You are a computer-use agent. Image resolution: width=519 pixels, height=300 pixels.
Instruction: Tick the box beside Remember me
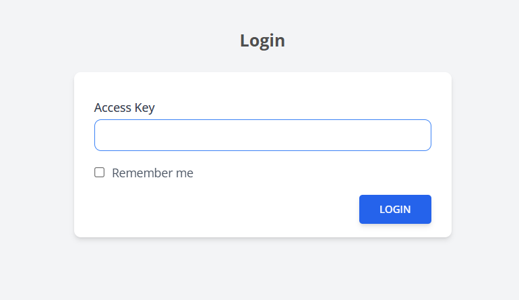(x=100, y=173)
